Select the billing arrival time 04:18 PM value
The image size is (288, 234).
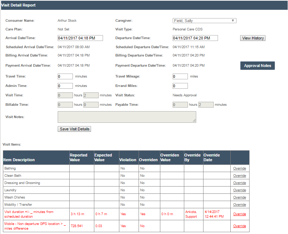(x=74, y=55)
